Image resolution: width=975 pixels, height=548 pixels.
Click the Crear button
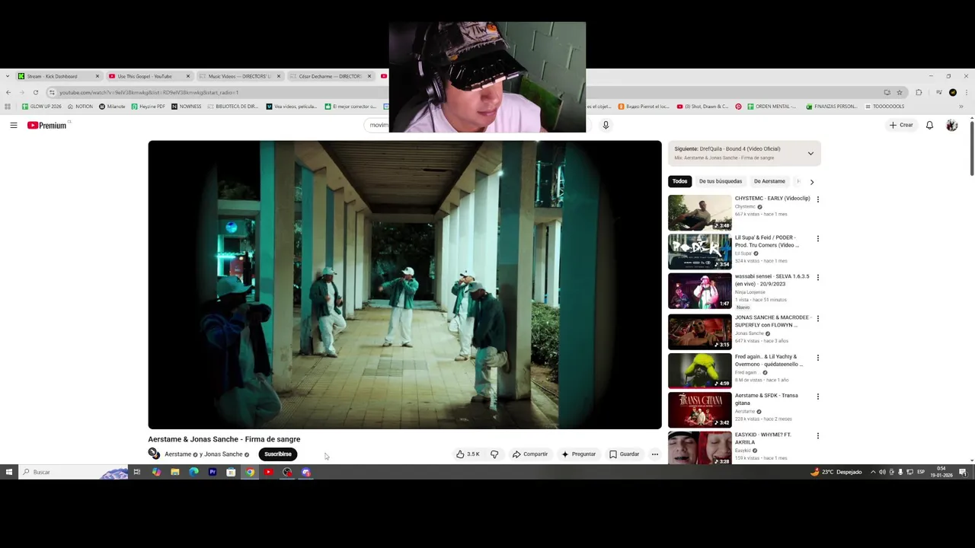click(x=901, y=126)
